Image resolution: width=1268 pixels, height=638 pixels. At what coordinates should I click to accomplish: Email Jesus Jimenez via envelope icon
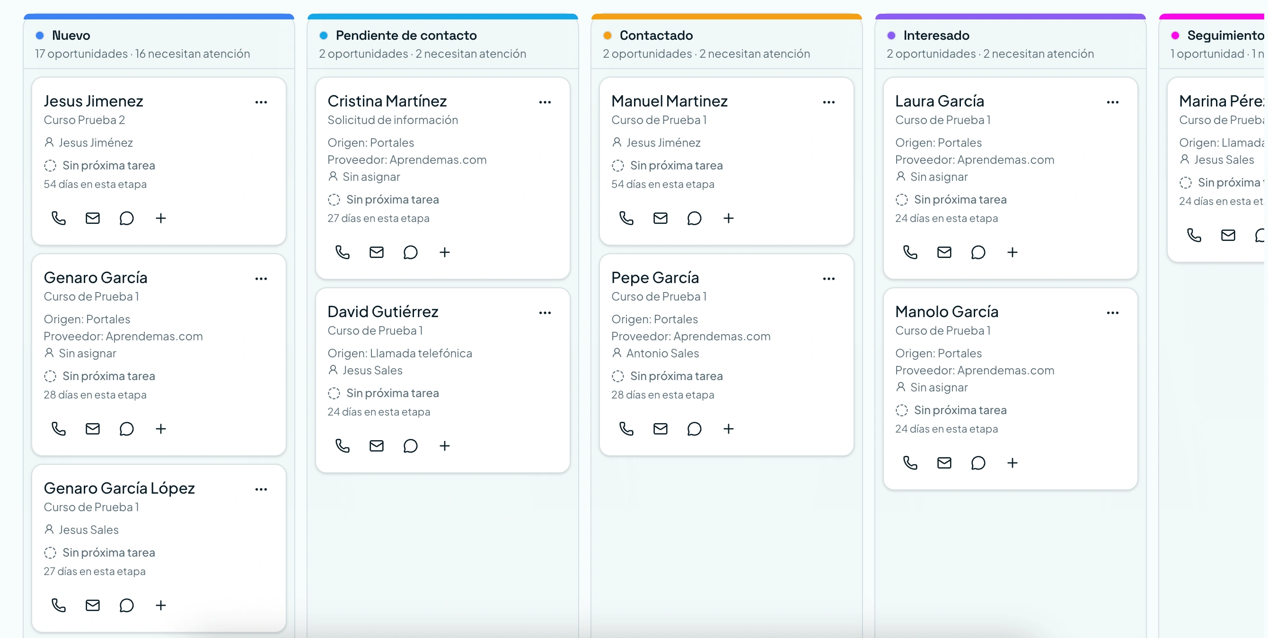click(93, 218)
